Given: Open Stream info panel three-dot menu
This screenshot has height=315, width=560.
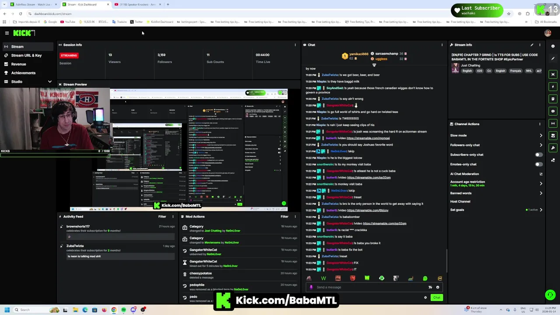Looking at the screenshot, I should (540, 45).
